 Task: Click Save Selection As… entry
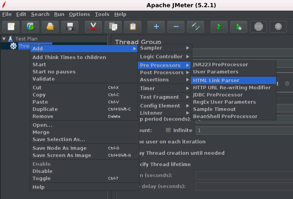[84, 139]
